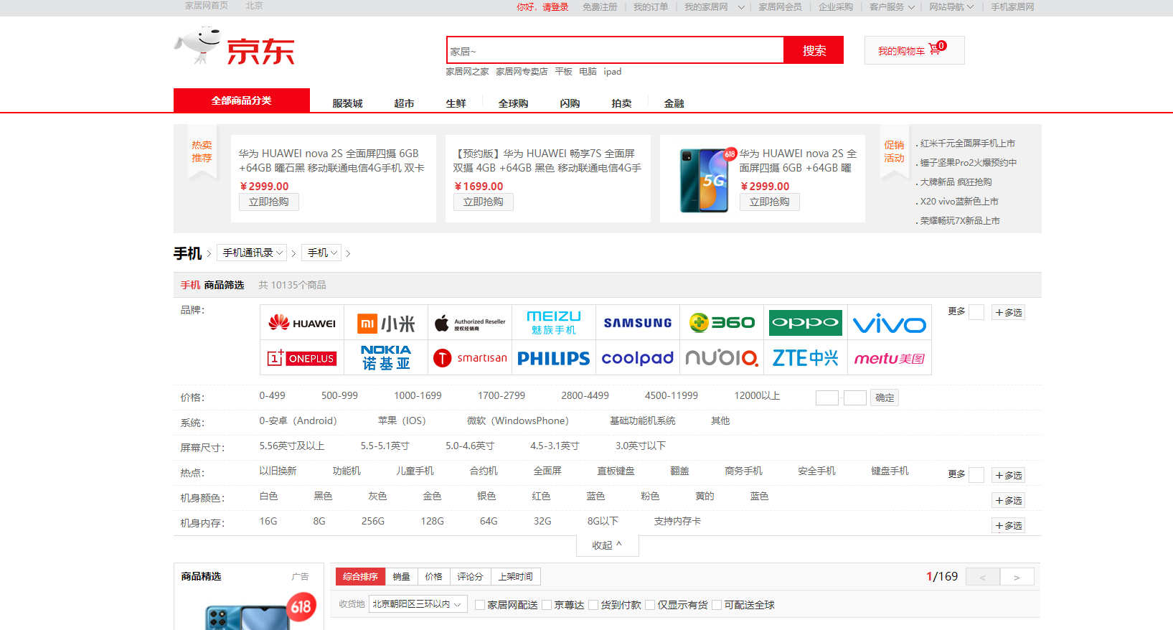1173x630 pixels.
Task: Enable multi-select for 机身内存 row
Action: coord(1009,526)
